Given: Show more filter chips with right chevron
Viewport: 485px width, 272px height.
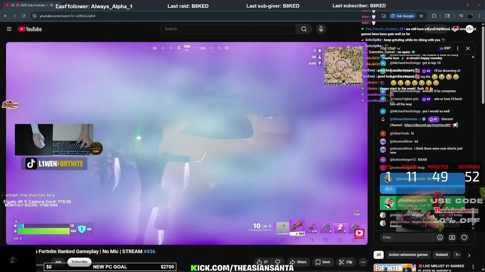Looking at the screenshot, I should point(469,255).
